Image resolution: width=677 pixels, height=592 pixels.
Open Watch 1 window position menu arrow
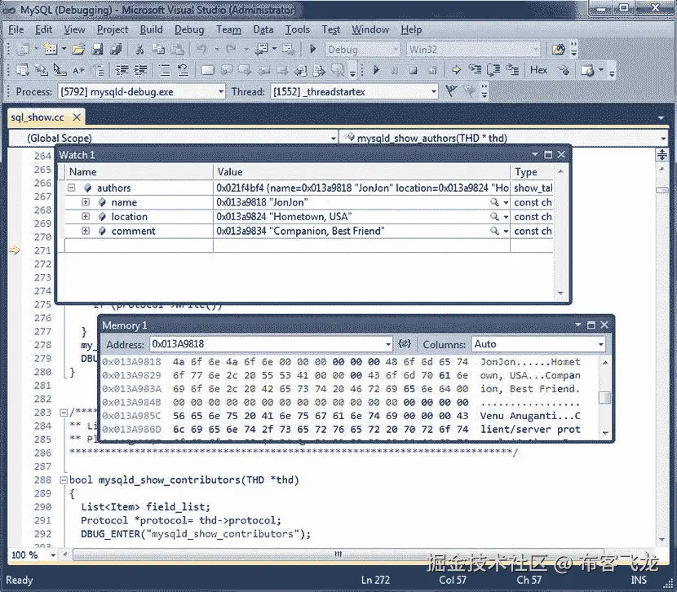tap(535, 154)
